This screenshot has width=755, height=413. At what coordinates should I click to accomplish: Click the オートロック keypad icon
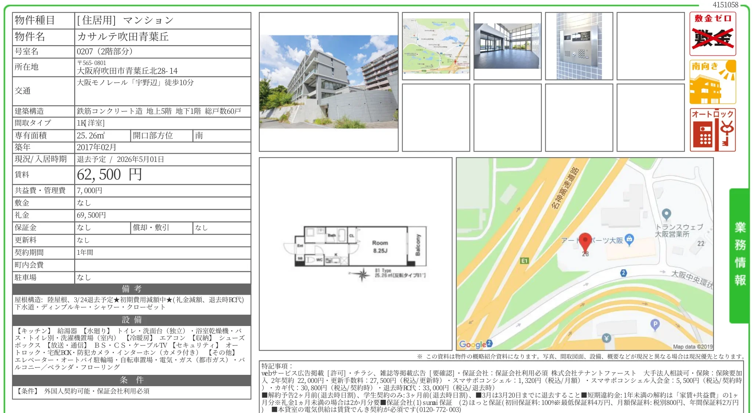[712, 130]
